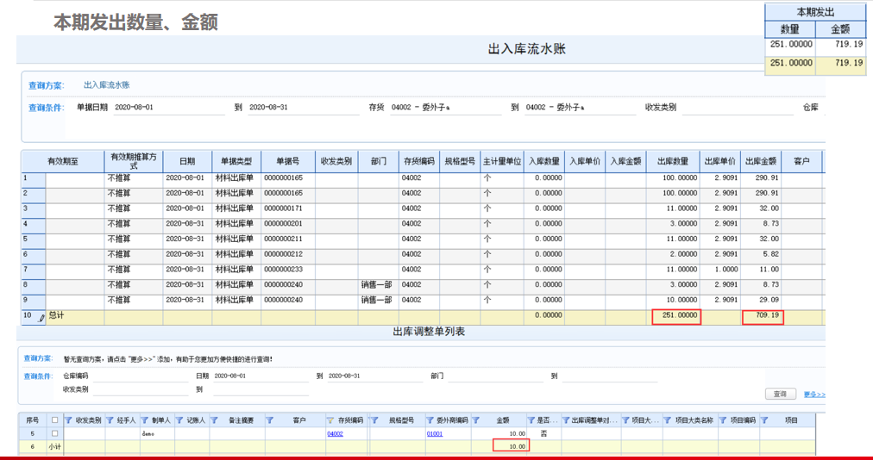The height and width of the screenshot is (460, 873).
Task: Click 销售一部 in row 8
Action: tap(376, 284)
